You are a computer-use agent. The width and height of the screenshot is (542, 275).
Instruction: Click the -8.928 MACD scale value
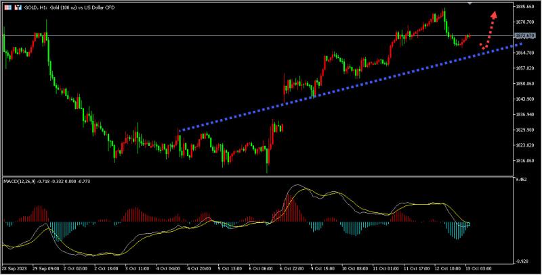pyautogui.click(x=522, y=261)
